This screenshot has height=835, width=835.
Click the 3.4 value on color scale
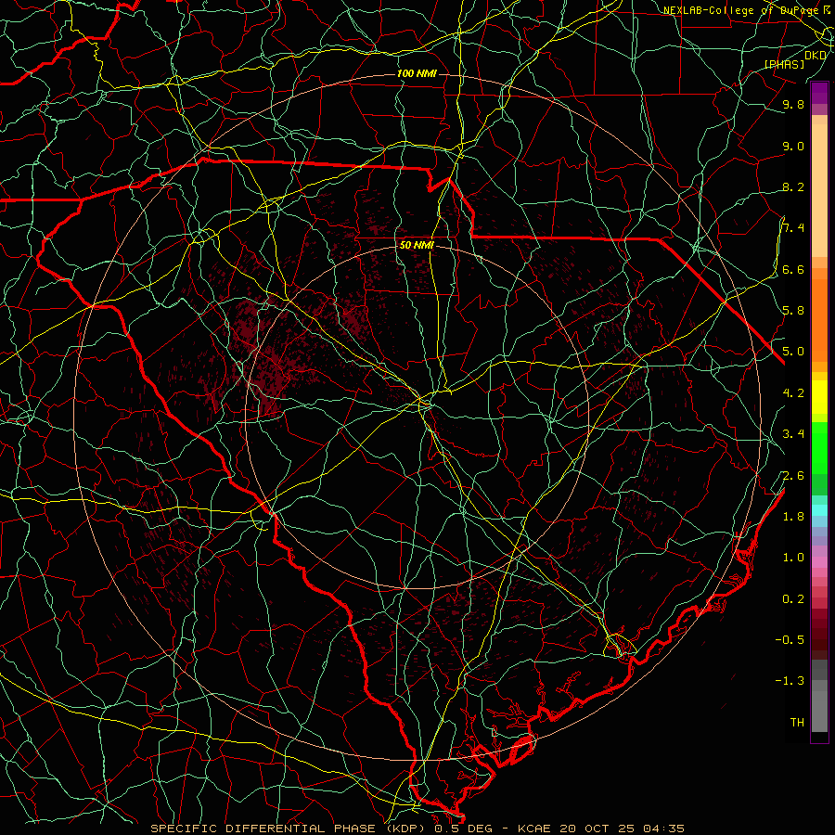(793, 434)
